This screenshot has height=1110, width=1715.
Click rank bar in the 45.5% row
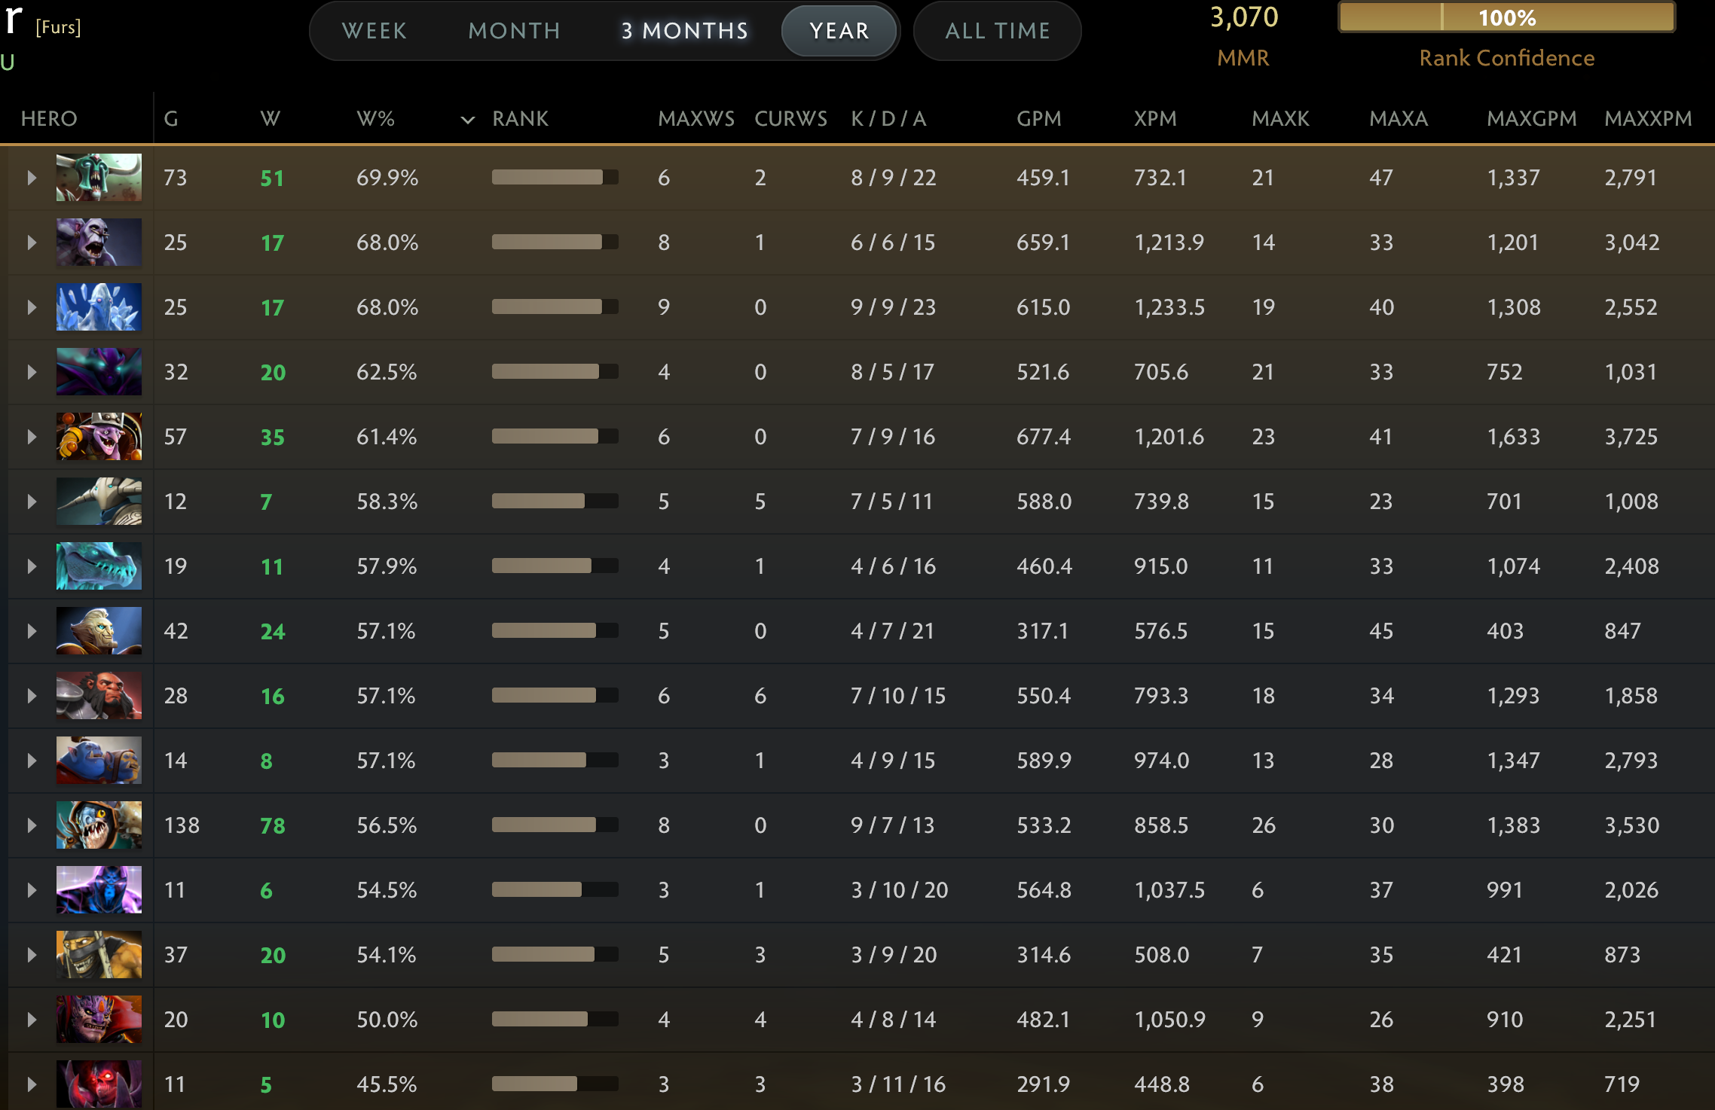[555, 1084]
